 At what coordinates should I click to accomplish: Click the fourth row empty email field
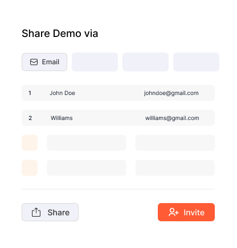coord(175,168)
